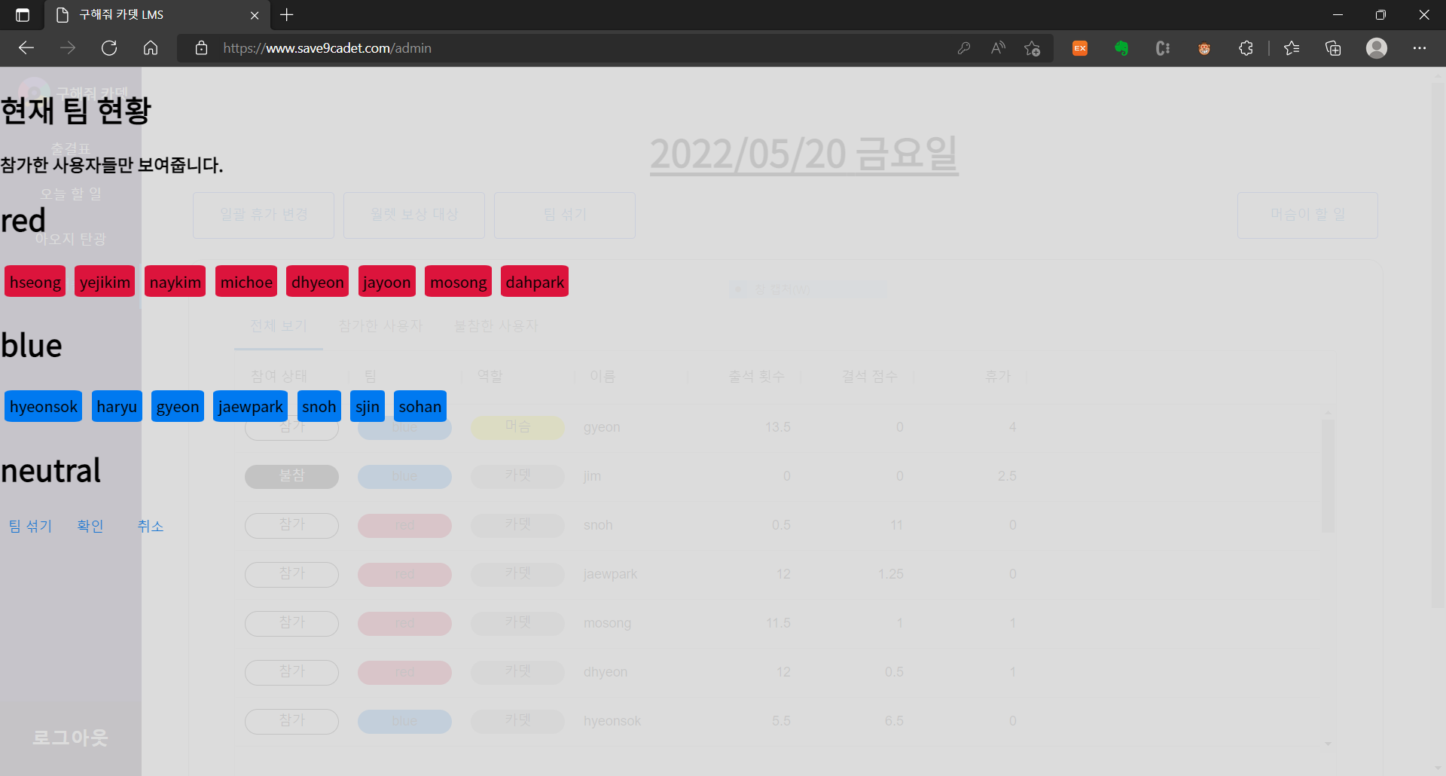The width and height of the screenshot is (1446, 776).
Task: Open the tab actions menu top-left
Action: [23, 15]
